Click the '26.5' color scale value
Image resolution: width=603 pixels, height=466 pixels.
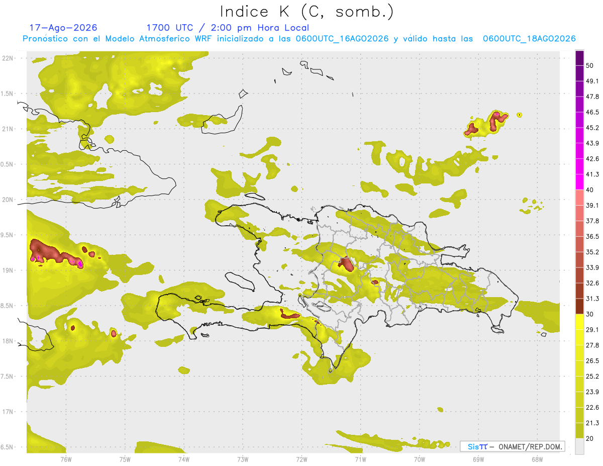[x=592, y=361]
